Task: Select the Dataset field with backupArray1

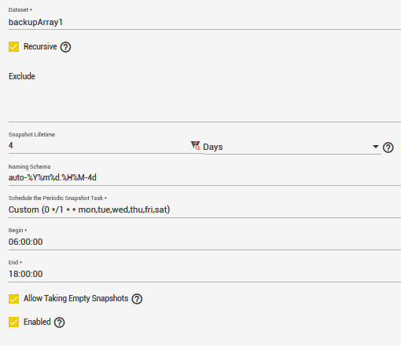Action: [x=204, y=22]
